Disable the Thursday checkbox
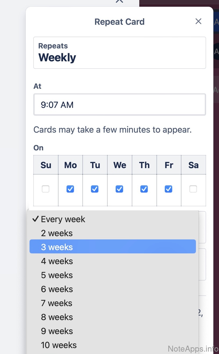 tap(144, 189)
